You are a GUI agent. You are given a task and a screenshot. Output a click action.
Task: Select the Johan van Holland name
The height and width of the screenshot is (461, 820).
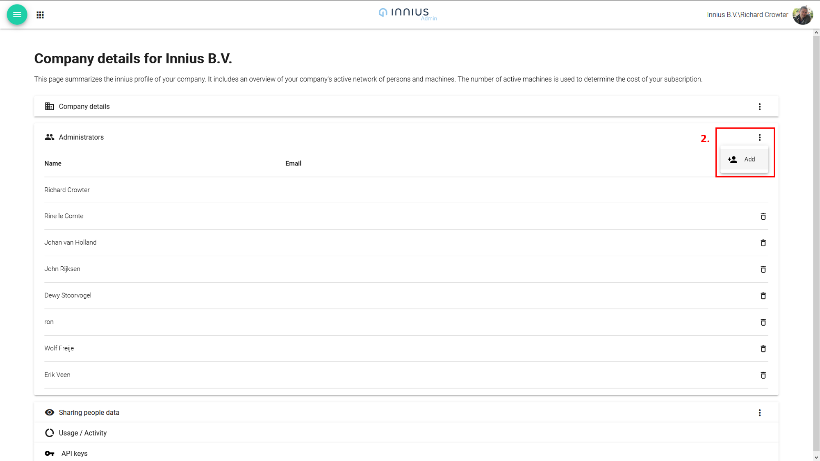point(70,243)
